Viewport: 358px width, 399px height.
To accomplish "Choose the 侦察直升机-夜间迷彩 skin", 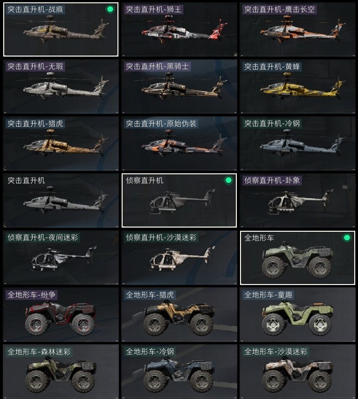I will tap(61, 257).
